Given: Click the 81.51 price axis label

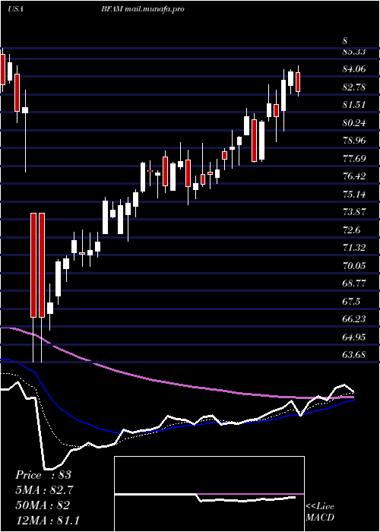Looking at the screenshot, I should click(354, 105).
